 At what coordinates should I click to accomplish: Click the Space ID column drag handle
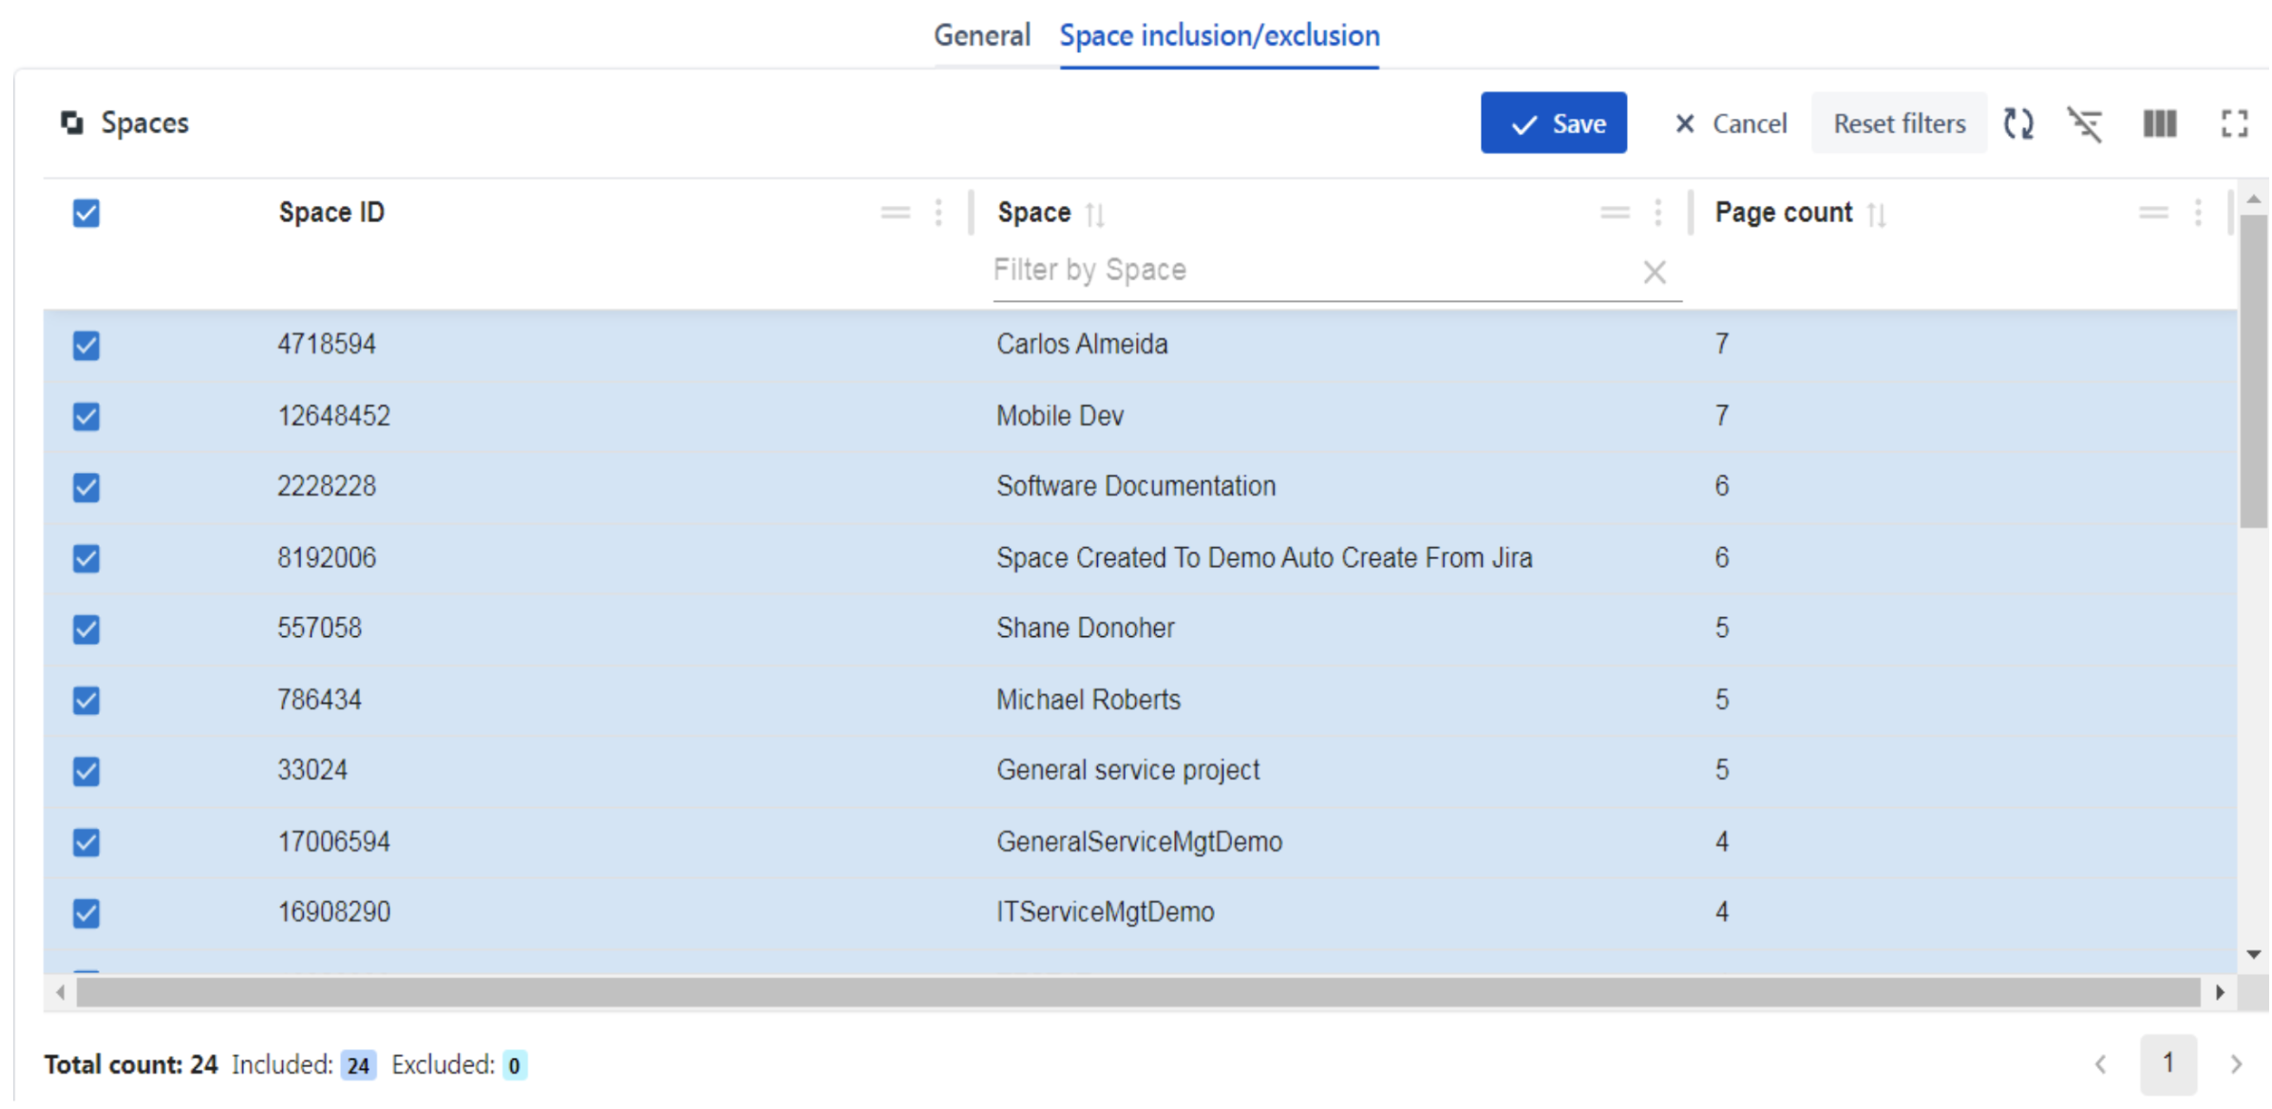(x=895, y=213)
